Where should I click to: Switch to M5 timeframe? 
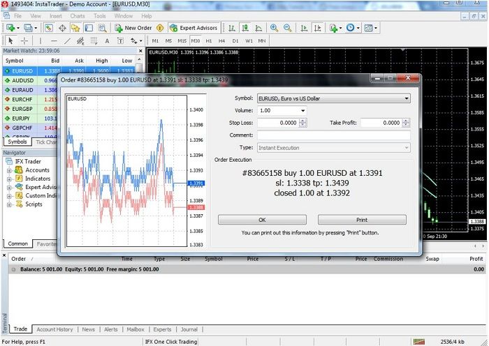click(169, 40)
